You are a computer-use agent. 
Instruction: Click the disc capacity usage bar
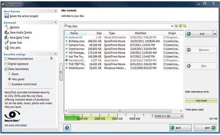(108, 117)
